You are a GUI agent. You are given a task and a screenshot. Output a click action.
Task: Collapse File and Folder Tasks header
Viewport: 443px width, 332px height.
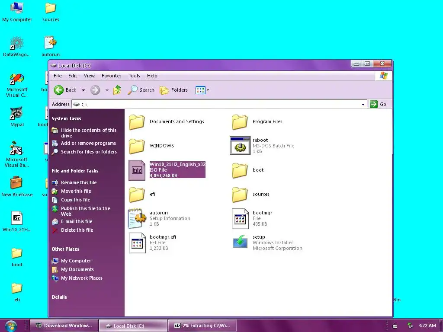click(75, 171)
